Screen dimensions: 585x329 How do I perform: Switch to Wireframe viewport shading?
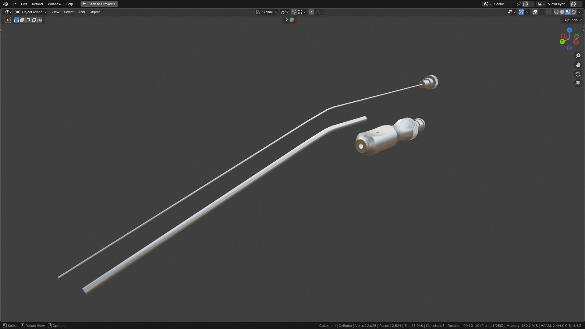point(556,12)
